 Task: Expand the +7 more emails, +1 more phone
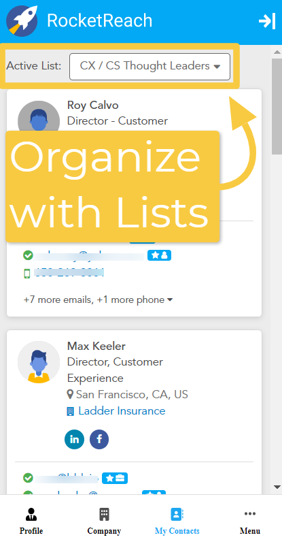(98, 300)
